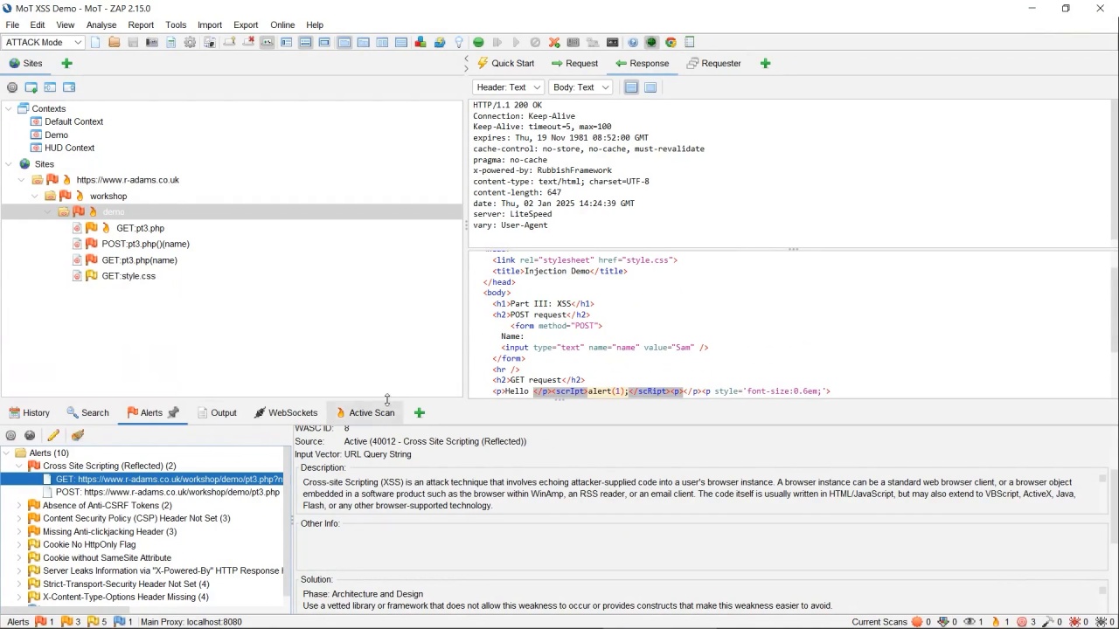Open Options via the gear toolbar icon
The height and width of the screenshot is (629, 1119).
point(190,42)
